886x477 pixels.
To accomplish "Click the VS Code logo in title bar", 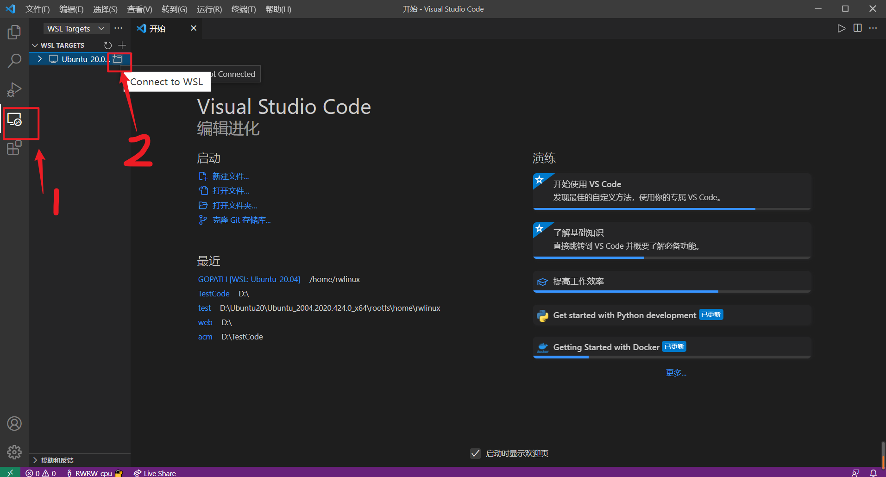I will coord(10,9).
